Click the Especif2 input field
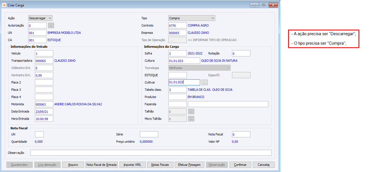371x172 pixels. click(241, 75)
